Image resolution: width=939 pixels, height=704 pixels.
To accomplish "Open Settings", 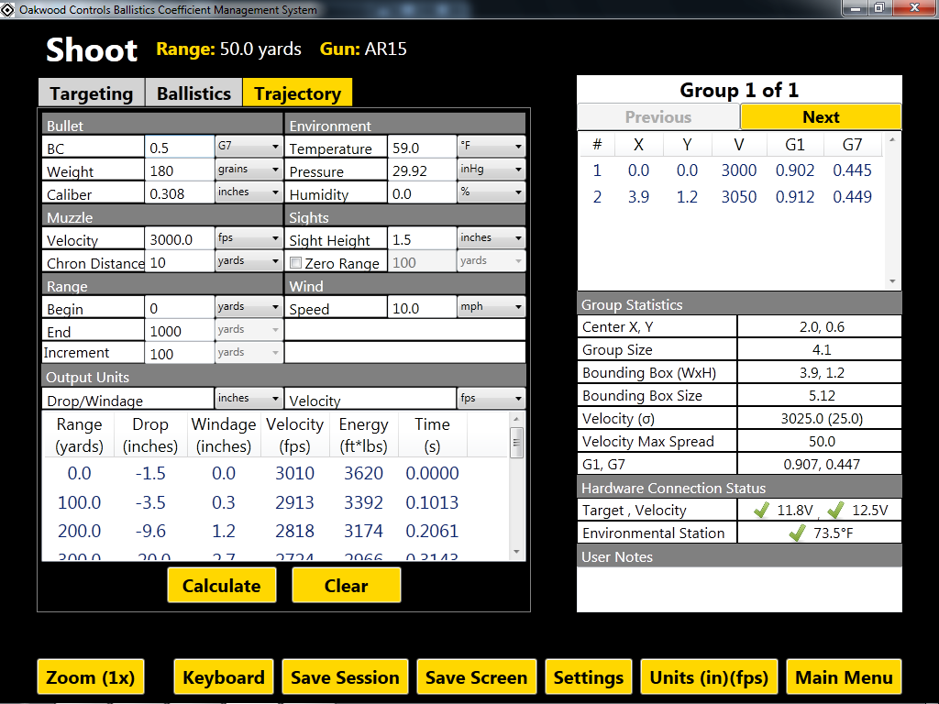I will click(588, 677).
